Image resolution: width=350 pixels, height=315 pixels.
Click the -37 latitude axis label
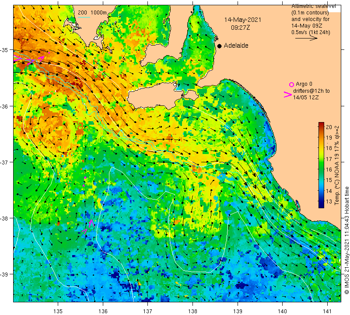4,162
